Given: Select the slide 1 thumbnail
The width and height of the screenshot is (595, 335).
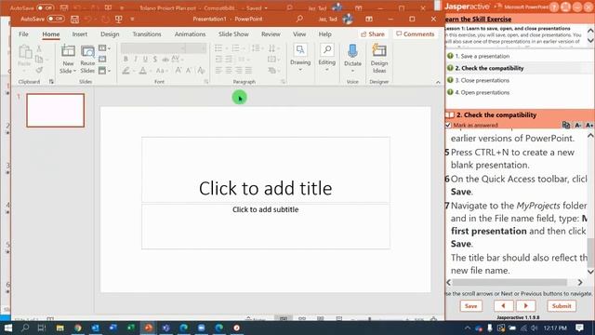Looking at the screenshot, I should point(56,110).
